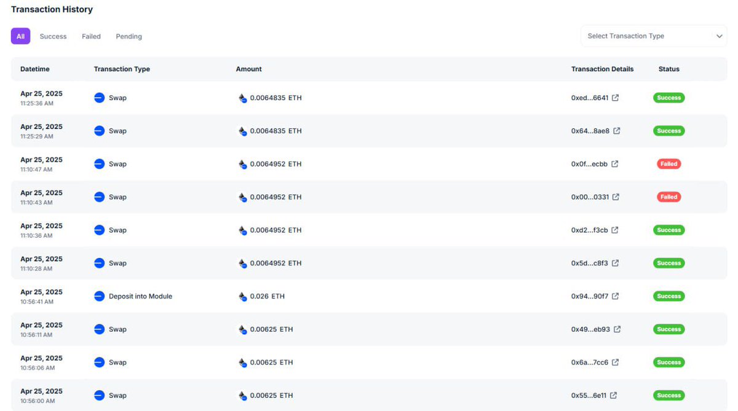The image size is (738, 411).
Task: Select the All filter tab
Action: (20, 36)
